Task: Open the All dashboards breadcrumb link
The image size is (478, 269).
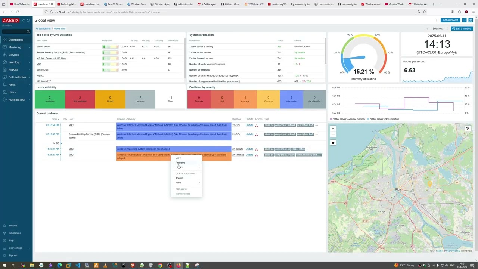Action: [x=43, y=28]
